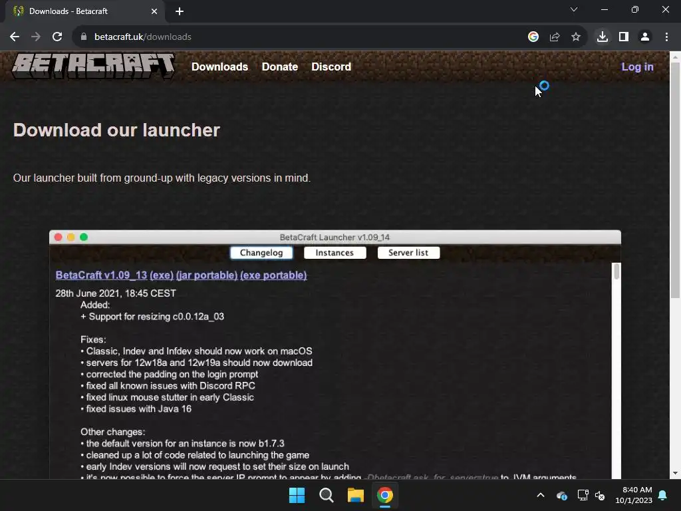Click the page scroll-down arrow
Screen dimensions: 681x511
(675, 473)
